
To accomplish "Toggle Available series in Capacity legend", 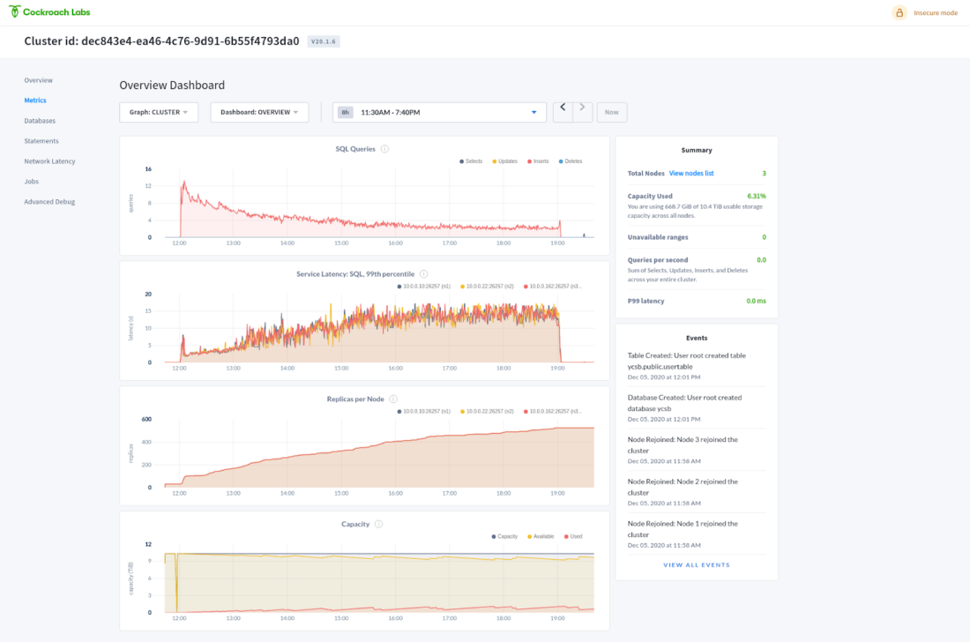I will point(541,536).
